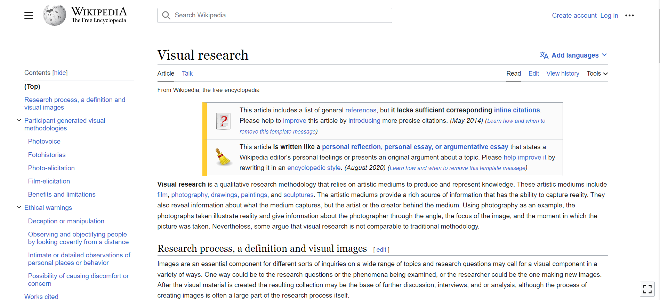This screenshot has width=660, height=300.
Task: Jump to (Top) in contents
Action: click(x=32, y=86)
